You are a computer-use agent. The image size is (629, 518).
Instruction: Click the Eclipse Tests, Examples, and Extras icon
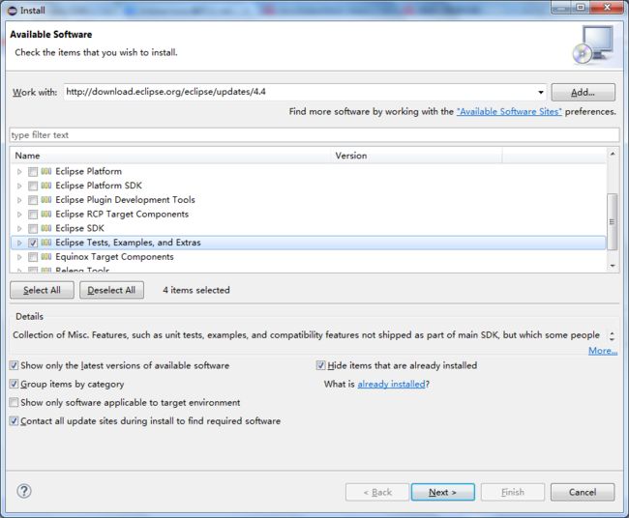pyautogui.click(x=46, y=243)
